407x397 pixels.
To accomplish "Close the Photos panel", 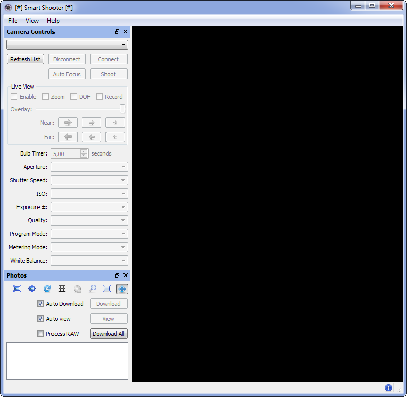I will (x=126, y=275).
